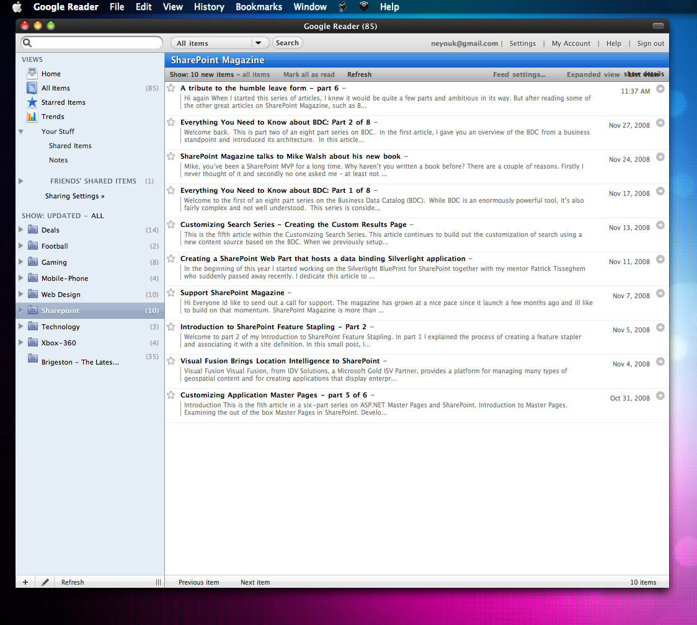697x625 pixels.
Task: Open original arrow for Mike Walsh article
Action: pyautogui.click(x=660, y=157)
